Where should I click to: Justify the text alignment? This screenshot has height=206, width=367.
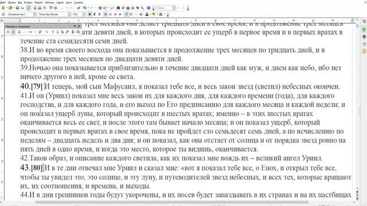pos(120,14)
